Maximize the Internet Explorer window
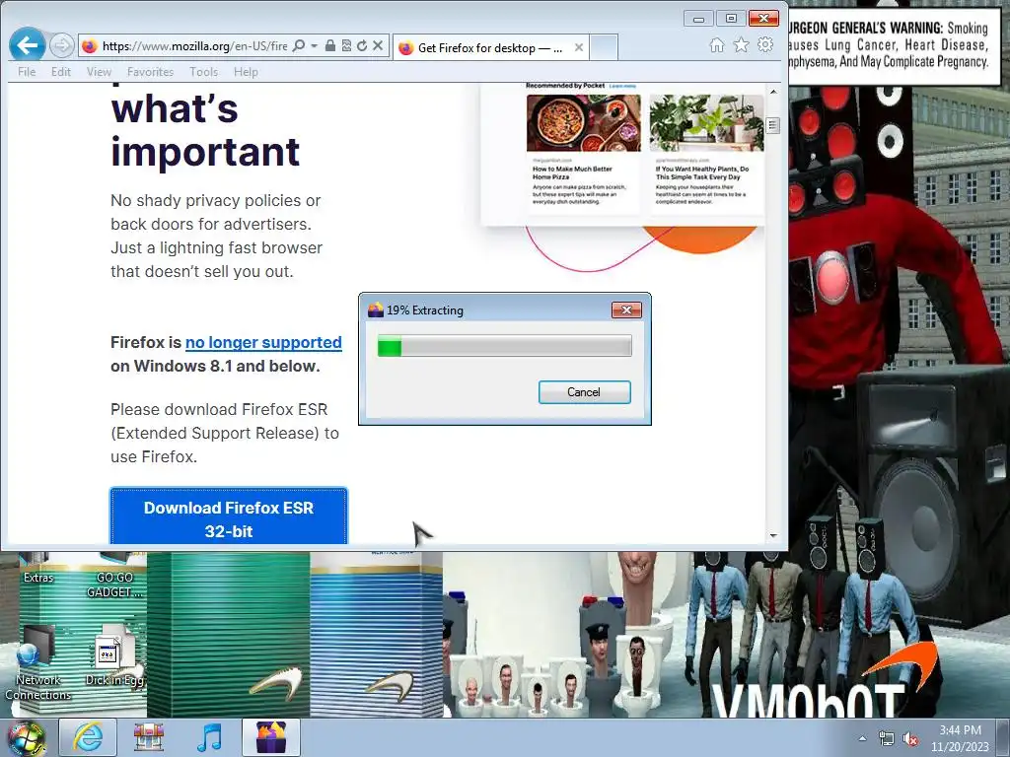 click(x=731, y=19)
